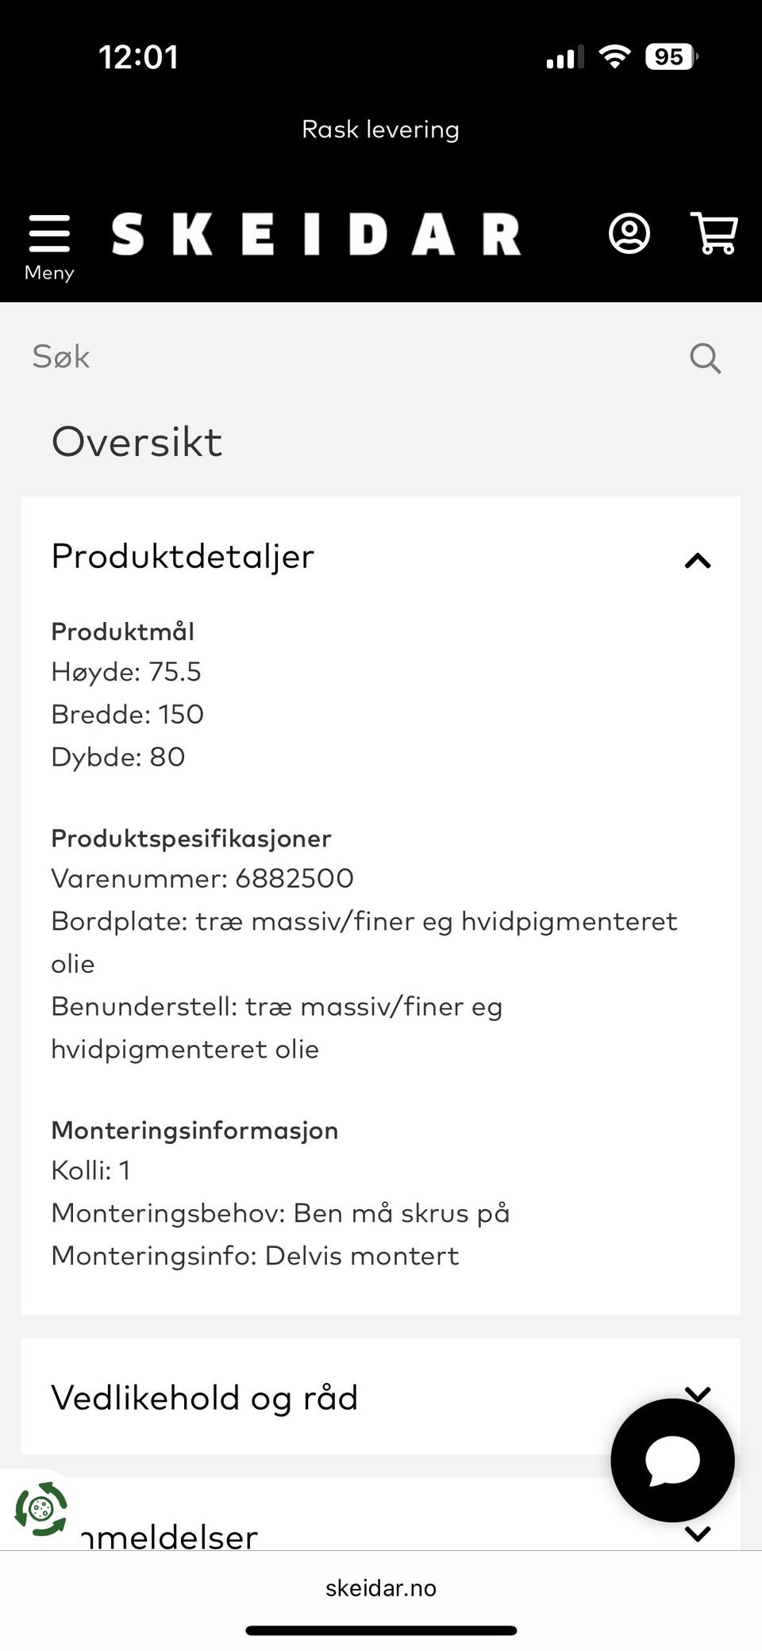Viewport: 762px width, 1651px height.
Task: Tap the skeidar.no address bar
Action: coord(380,1588)
